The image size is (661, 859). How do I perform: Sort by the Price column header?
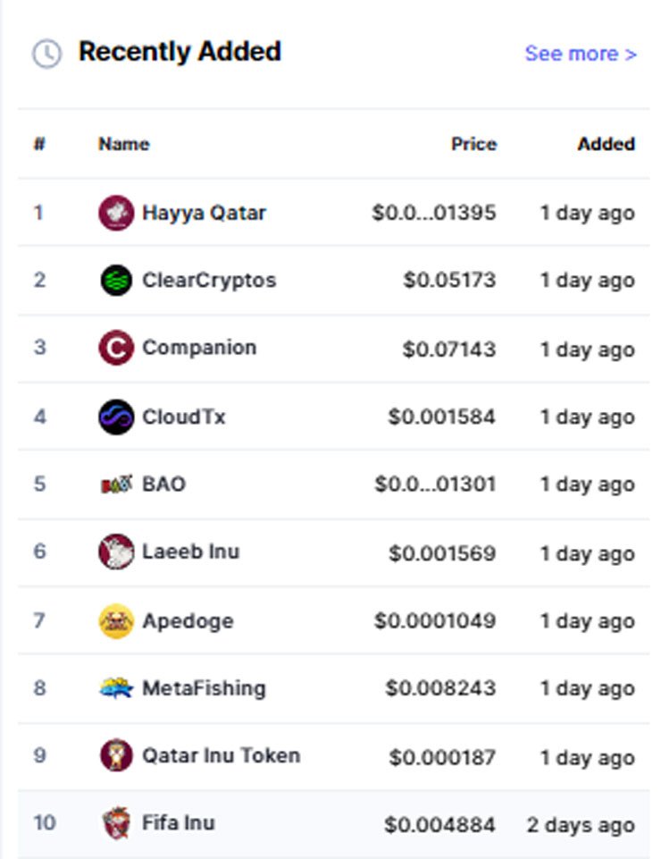coord(473,144)
